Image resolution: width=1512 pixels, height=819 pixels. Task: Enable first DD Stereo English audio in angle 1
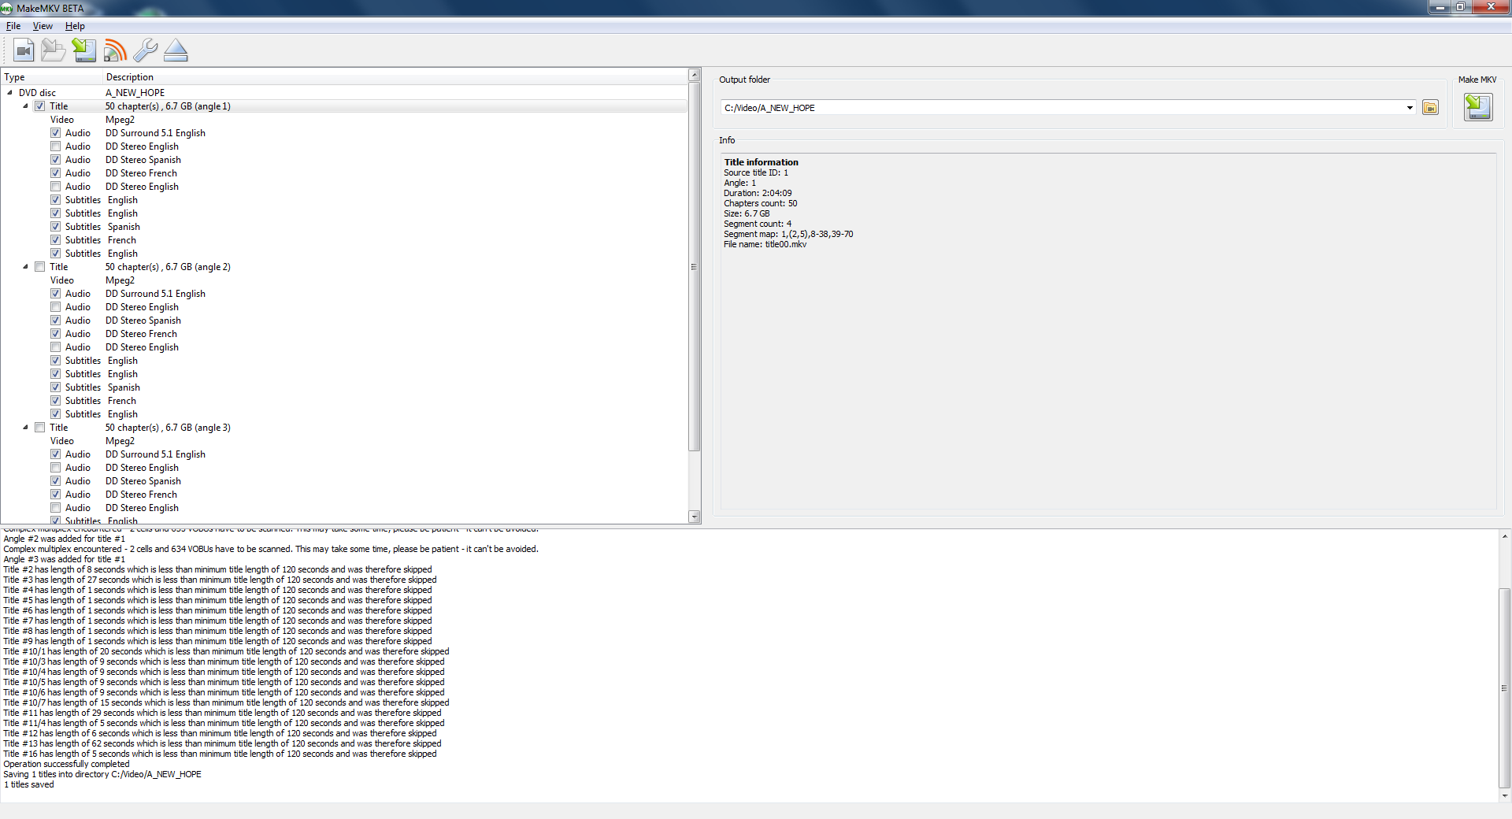pos(56,146)
